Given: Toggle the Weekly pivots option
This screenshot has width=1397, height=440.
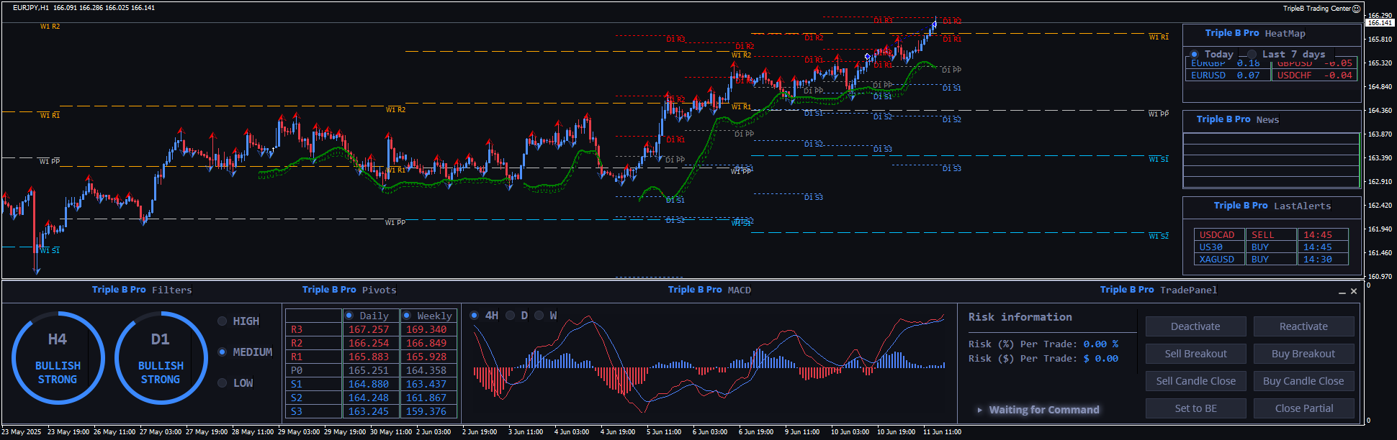Looking at the screenshot, I should point(407,316).
